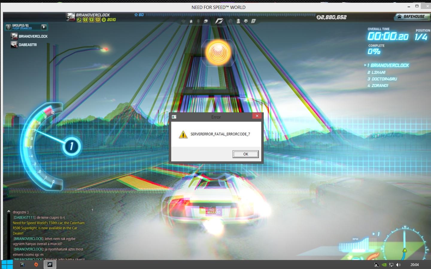431x269 pixels.
Task: Select racer L3X4NI in standings
Action: (377, 72)
